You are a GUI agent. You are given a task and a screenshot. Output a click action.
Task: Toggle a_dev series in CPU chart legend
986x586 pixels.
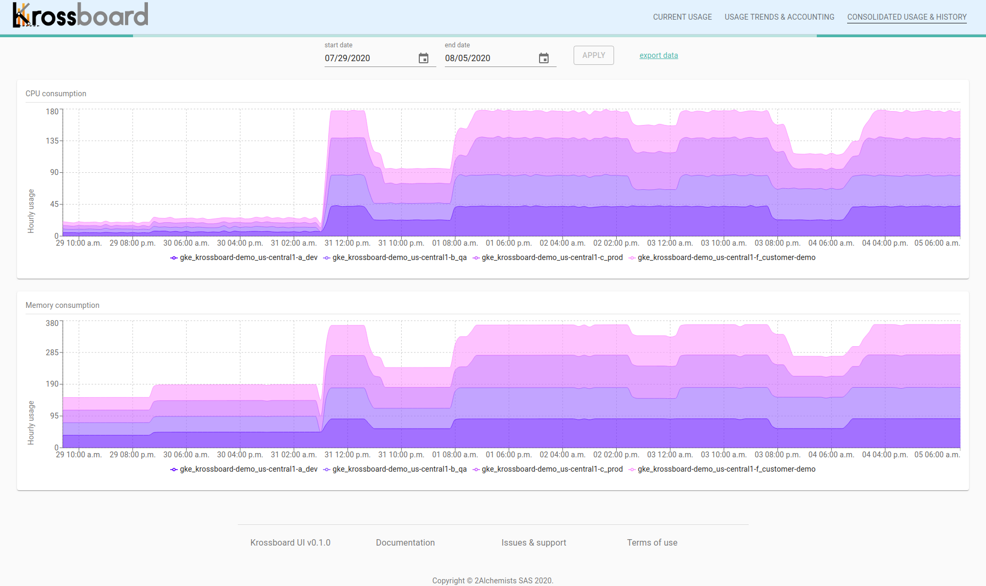[x=244, y=258]
